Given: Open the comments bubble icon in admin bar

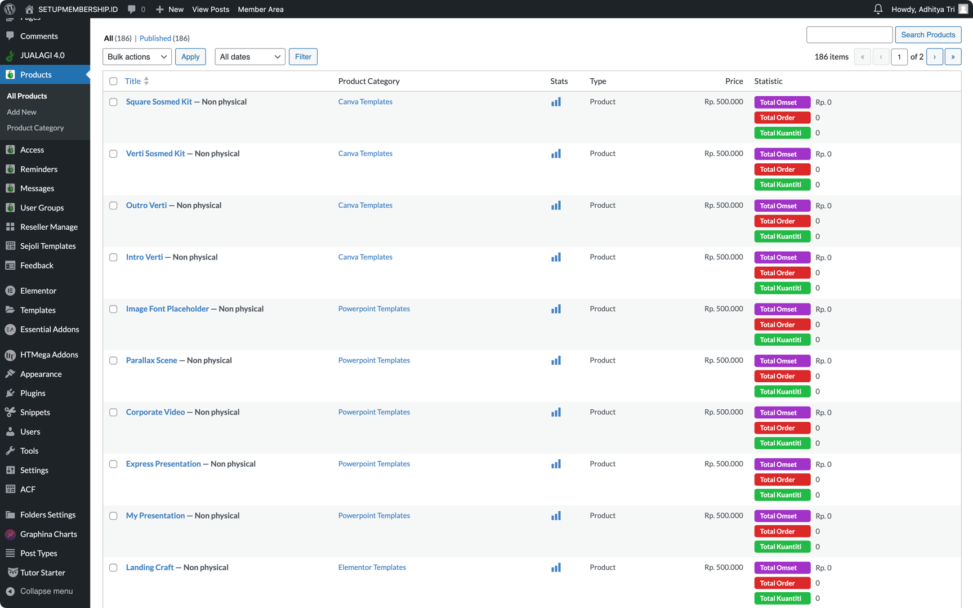Looking at the screenshot, I should pos(132,9).
